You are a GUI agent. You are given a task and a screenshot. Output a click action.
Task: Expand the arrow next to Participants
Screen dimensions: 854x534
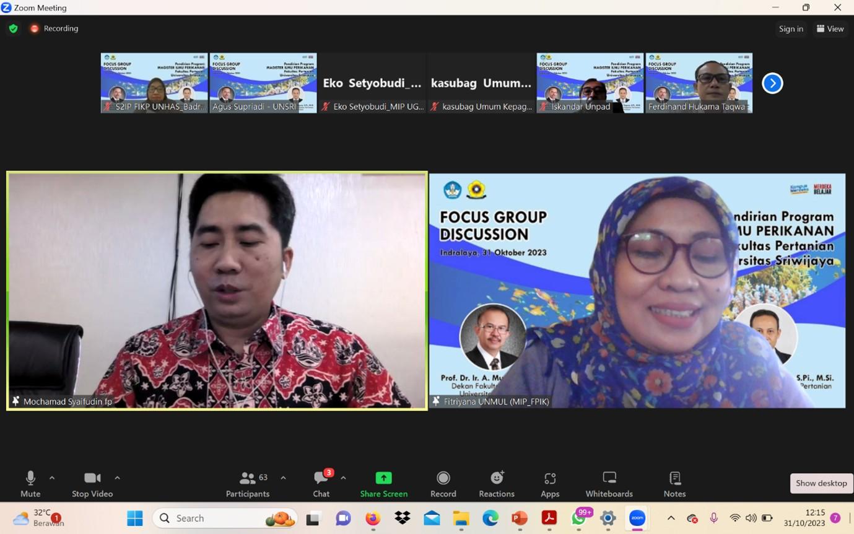pos(283,478)
